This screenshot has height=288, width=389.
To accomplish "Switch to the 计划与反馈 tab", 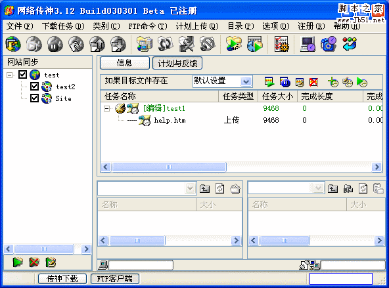I will pyautogui.click(x=177, y=63).
